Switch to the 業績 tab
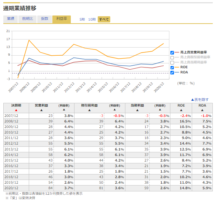215x201 pixels. [11, 19]
